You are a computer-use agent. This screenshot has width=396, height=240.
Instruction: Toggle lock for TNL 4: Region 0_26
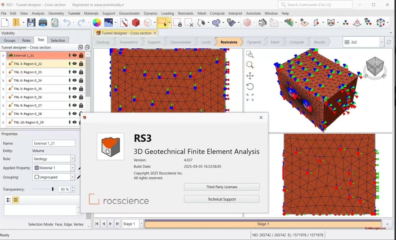[x=81, y=97]
